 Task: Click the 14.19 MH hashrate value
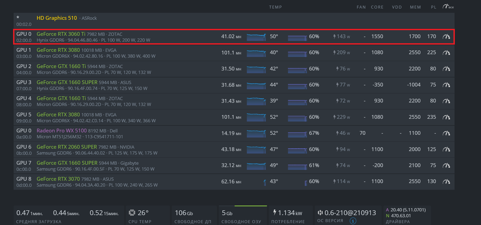coord(231,133)
